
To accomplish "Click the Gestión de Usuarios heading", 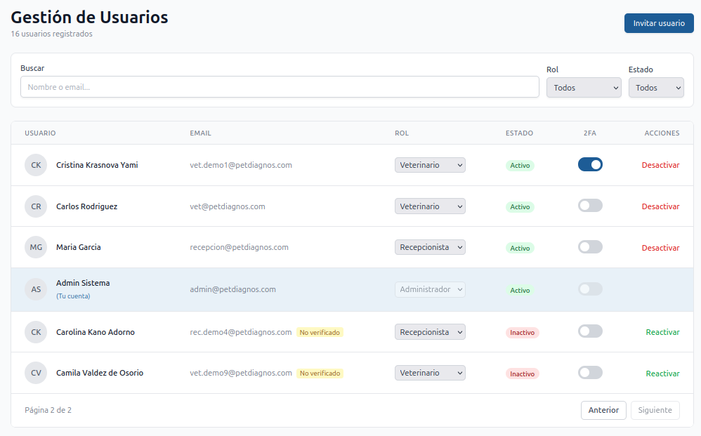I will pyautogui.click(x=89, y=17).
